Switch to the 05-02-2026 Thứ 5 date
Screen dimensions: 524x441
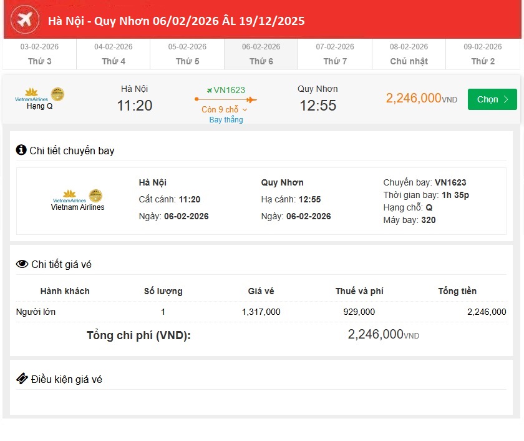(x=187, y=54)
